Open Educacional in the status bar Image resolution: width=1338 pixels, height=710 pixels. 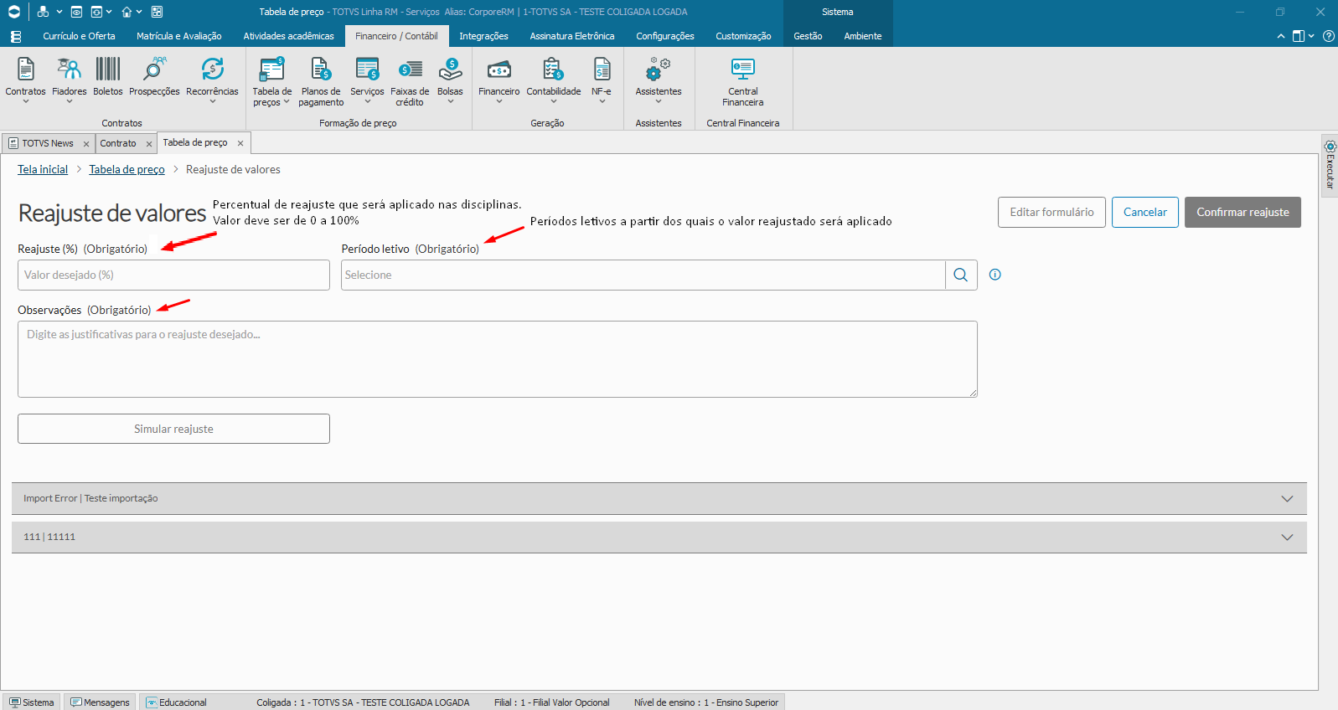tap(177, 702)
